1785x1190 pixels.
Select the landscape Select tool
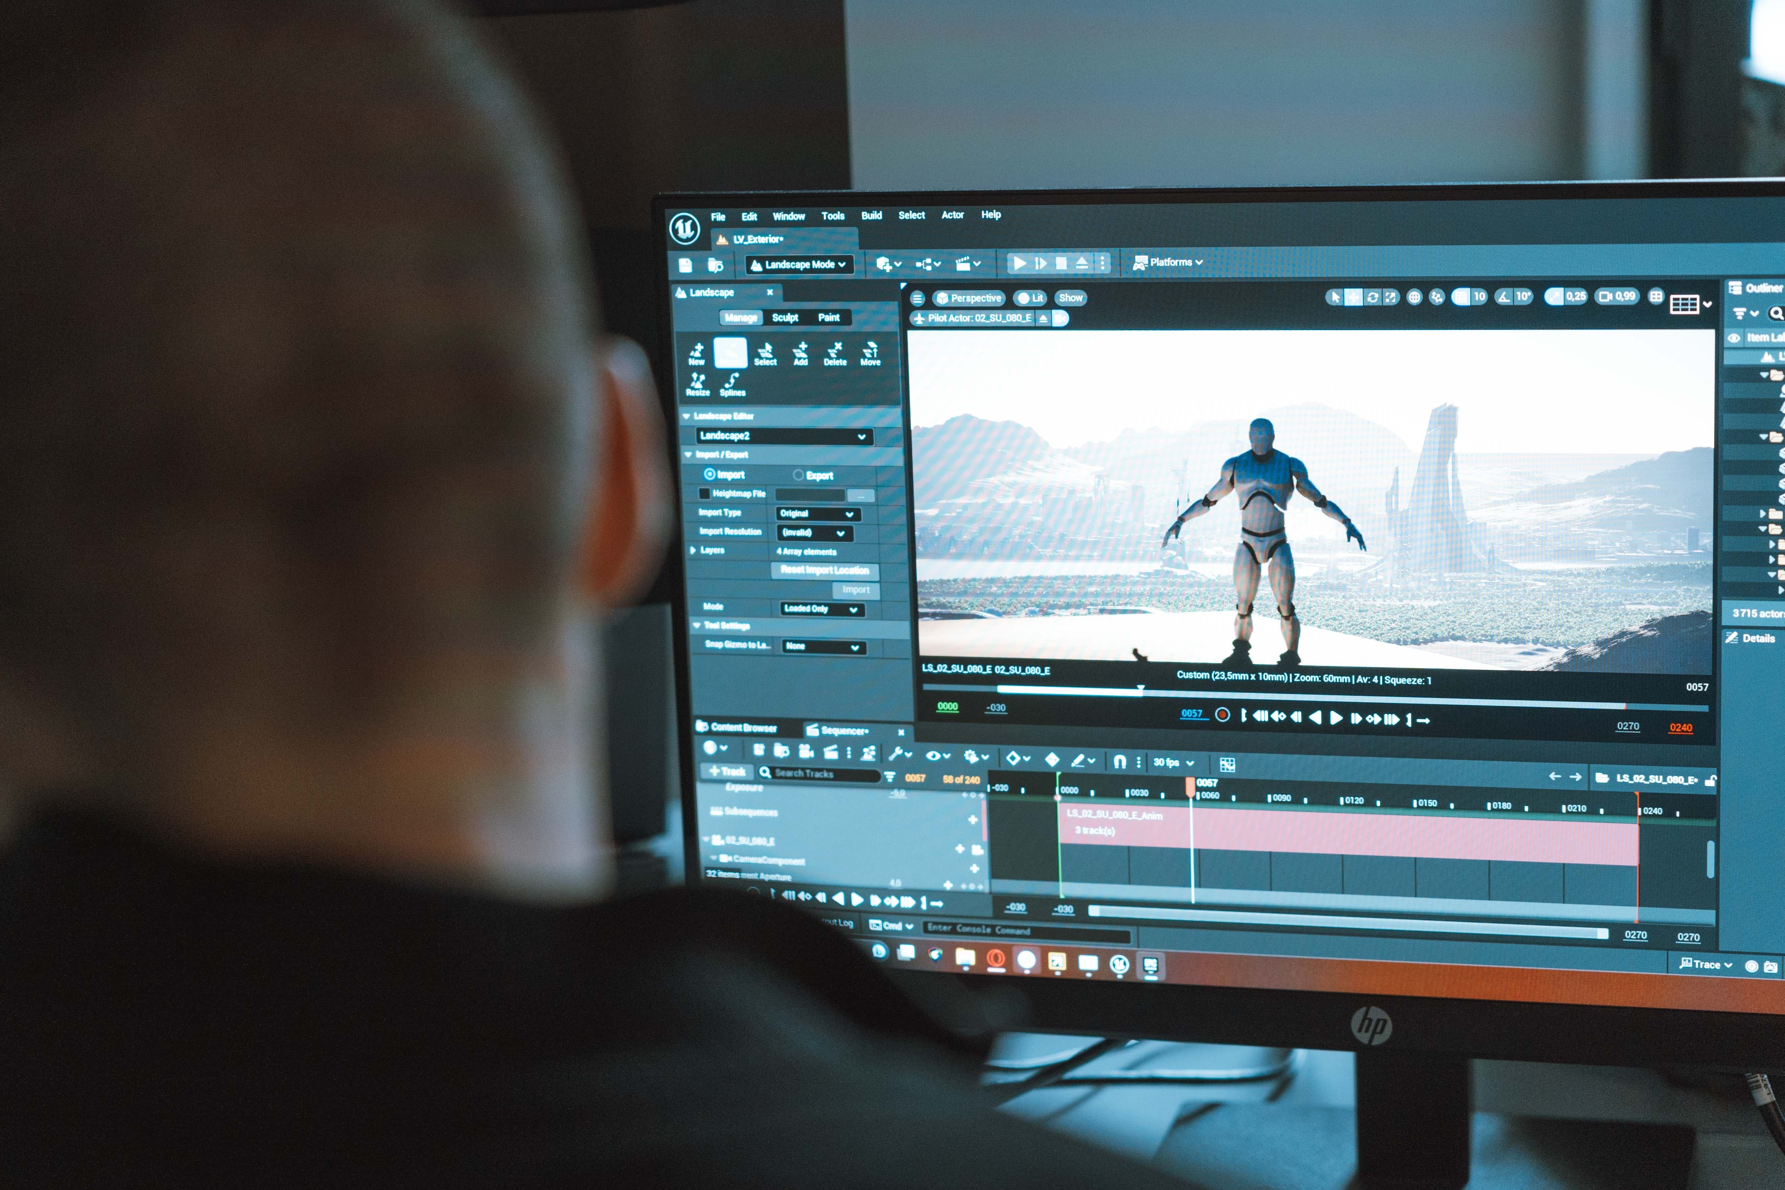[x=765, y=354]
